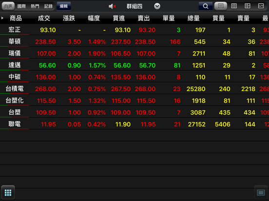Open the 台積電 stock row
269x201 pixels.
click(x=134, y=88)
